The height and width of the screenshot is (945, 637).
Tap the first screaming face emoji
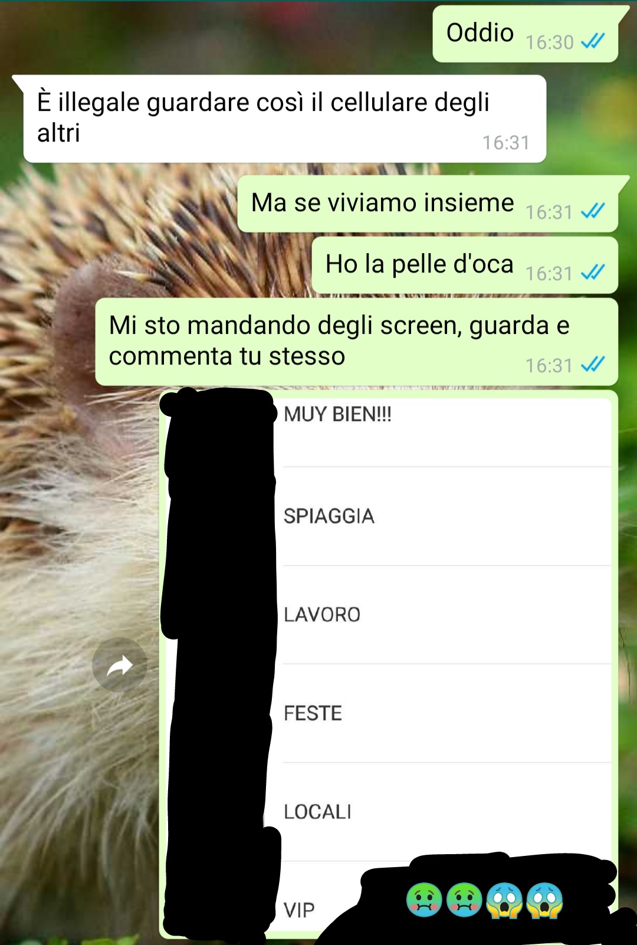click(504, 900)
